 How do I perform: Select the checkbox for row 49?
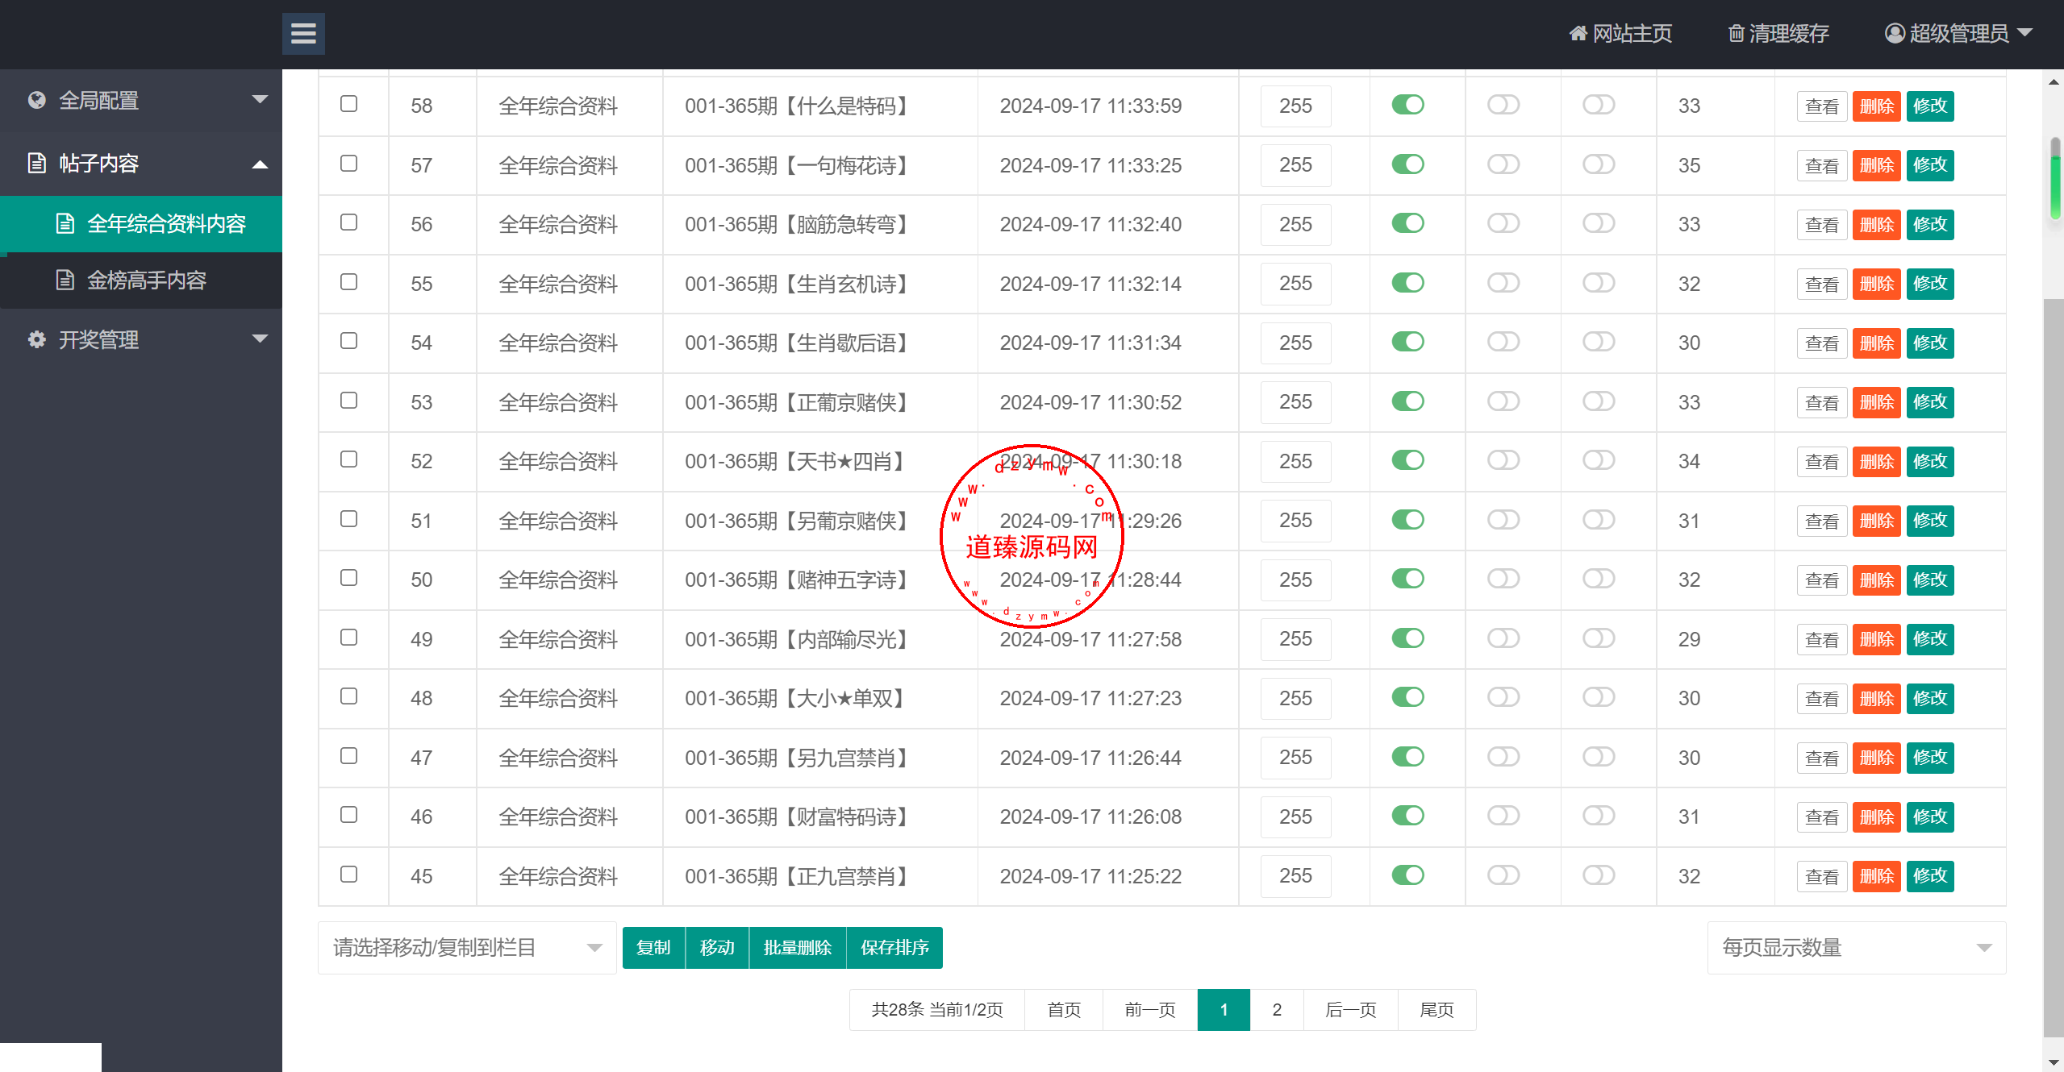click(x=348, y=638)
